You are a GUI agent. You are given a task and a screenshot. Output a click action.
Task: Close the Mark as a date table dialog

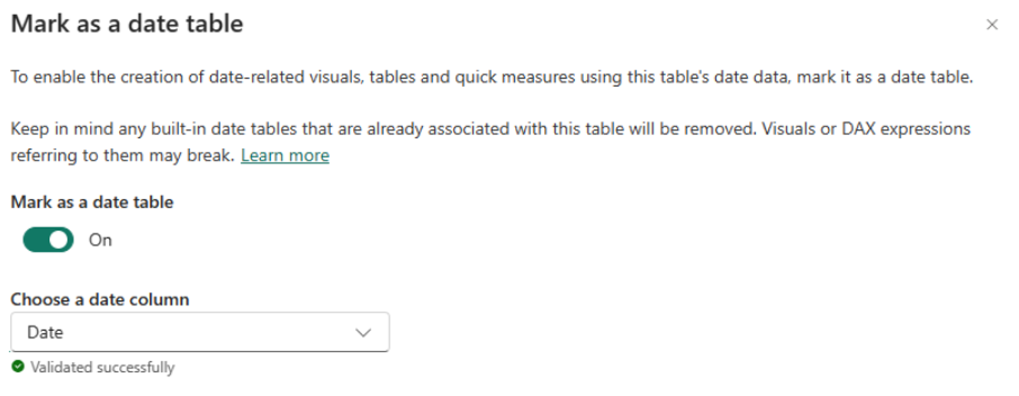[992, 25]
